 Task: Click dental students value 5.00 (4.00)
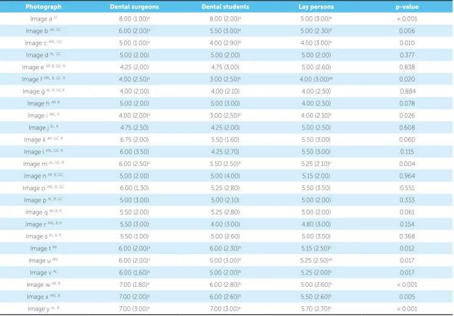click(225, 176)
